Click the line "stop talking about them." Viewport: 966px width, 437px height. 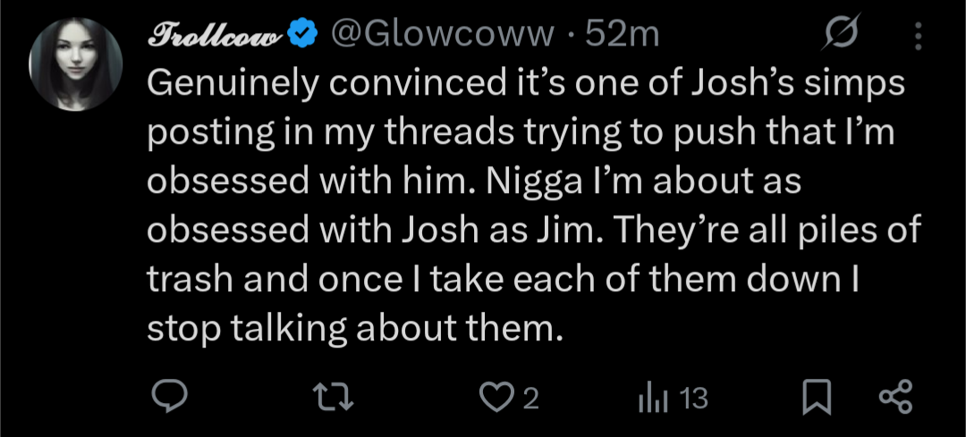[357, 329]
